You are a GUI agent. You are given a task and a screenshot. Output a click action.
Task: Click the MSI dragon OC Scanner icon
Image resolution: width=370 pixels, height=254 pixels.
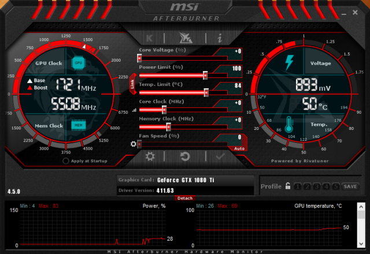pos(186,38)
